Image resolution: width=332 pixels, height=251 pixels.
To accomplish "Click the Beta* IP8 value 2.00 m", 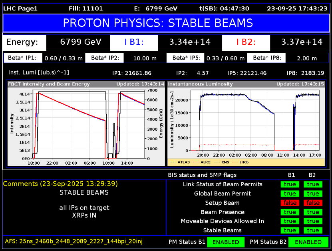I will (307, 58).
